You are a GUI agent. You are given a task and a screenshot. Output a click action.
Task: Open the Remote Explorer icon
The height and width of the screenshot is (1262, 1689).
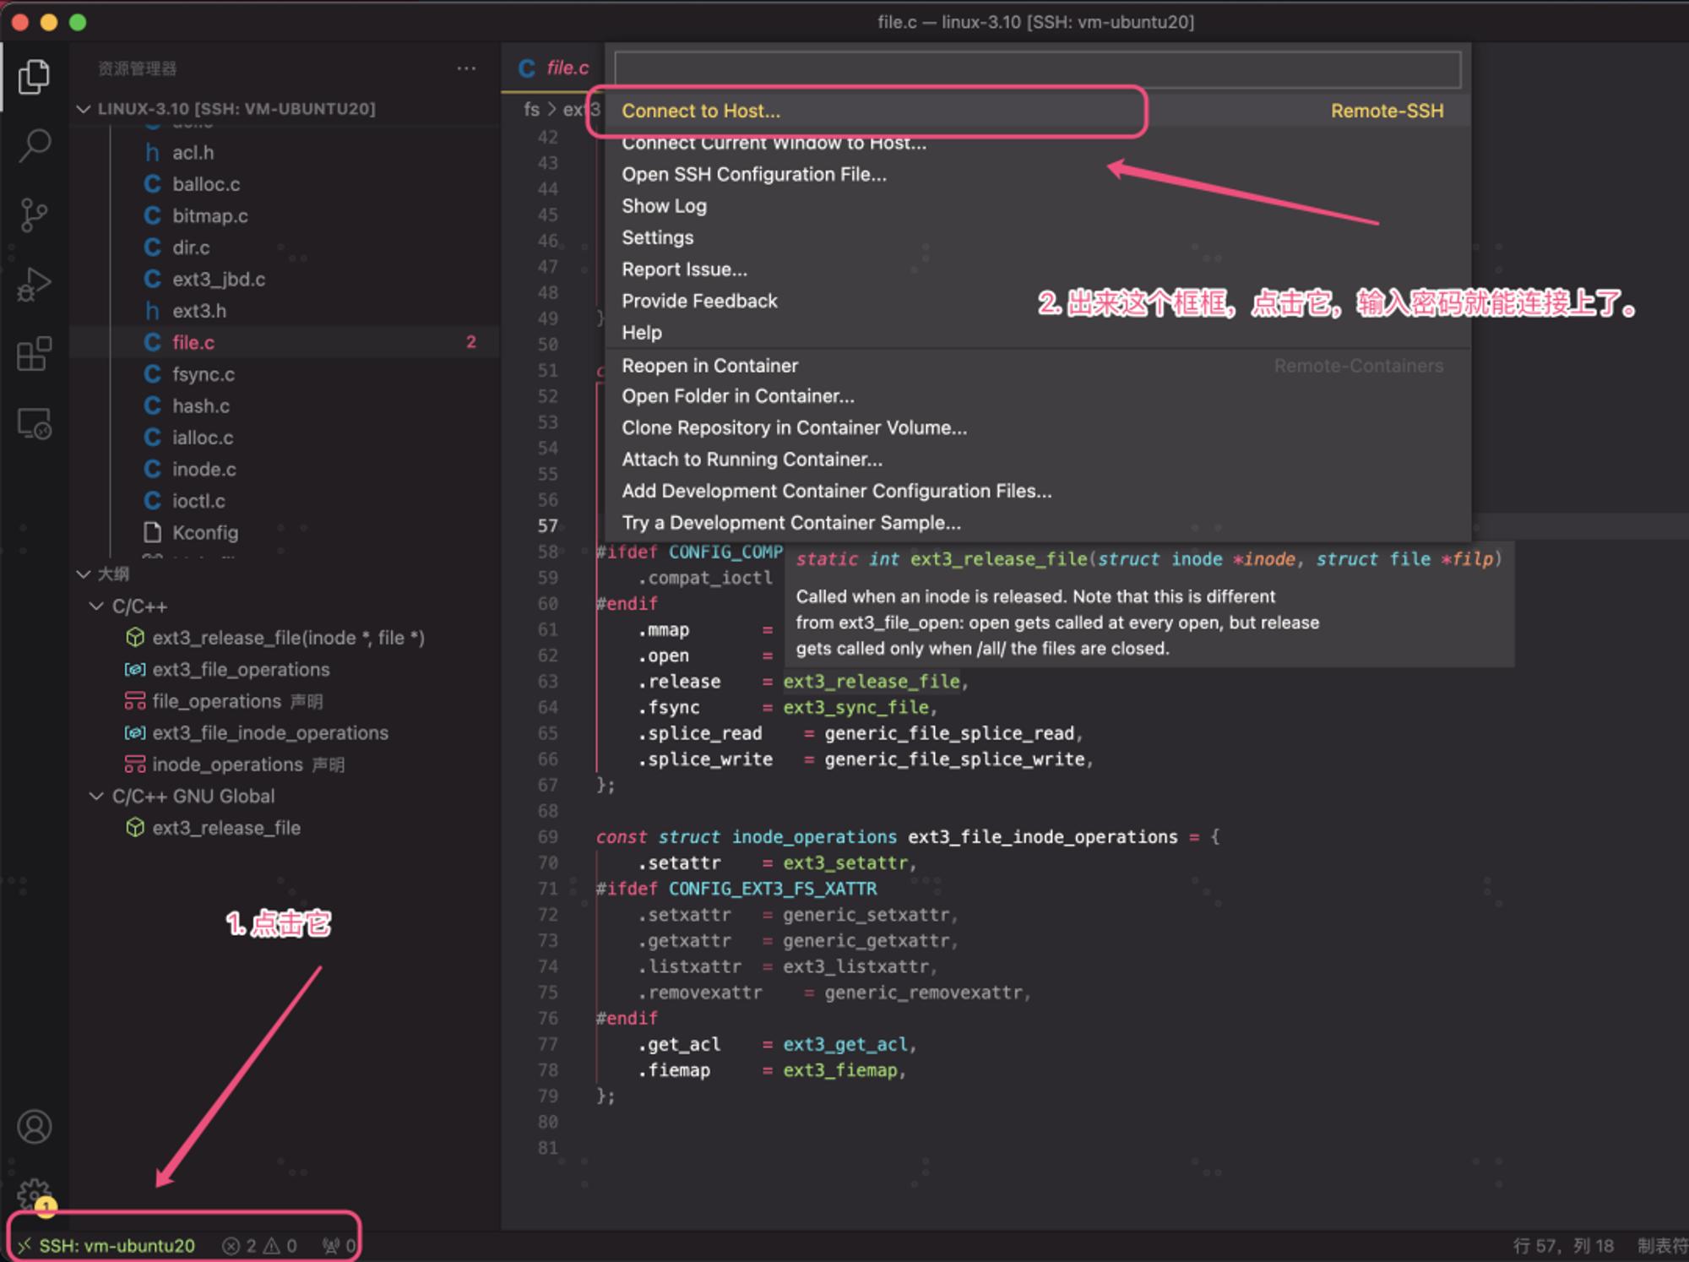click(34, 423)
